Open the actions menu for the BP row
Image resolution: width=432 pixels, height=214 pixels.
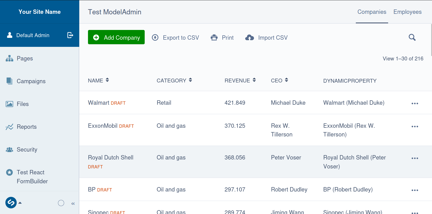(x=415, y=190)
